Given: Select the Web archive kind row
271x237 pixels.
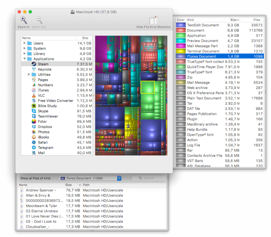Looking at the screenshot, I should coord(220,88).
